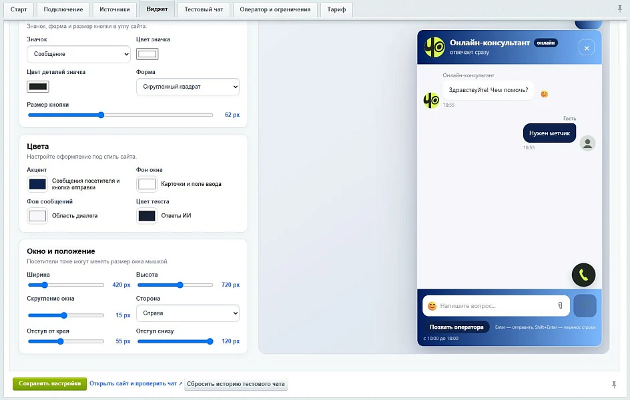Click the Фон сообщений color swatch

(x=37, y=216)
